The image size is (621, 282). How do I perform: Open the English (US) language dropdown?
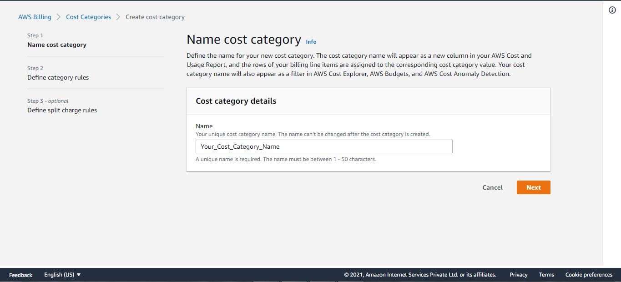coord(58,275)
